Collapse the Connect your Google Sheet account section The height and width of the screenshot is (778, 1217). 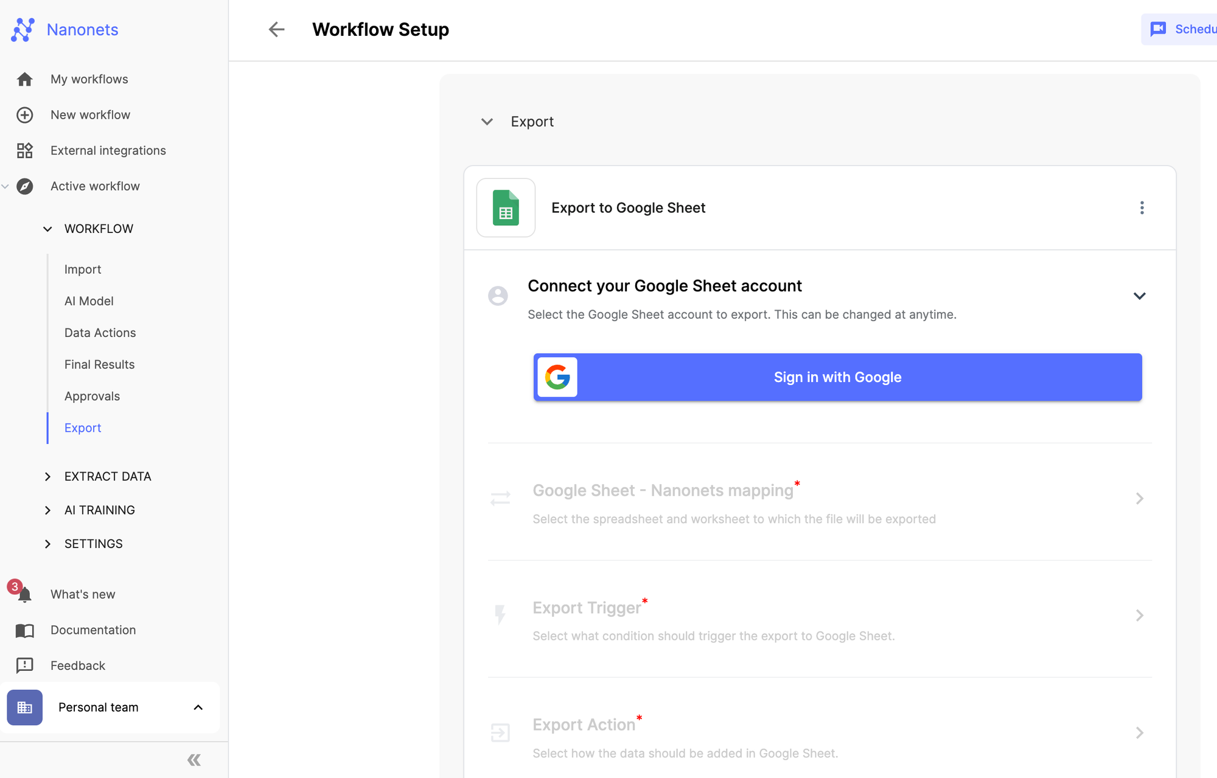(1140, 296)
